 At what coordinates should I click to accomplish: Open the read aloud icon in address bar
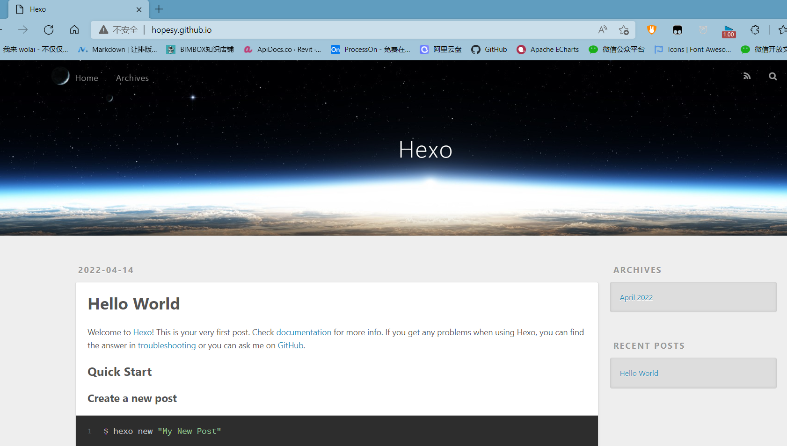click(603, 30)
